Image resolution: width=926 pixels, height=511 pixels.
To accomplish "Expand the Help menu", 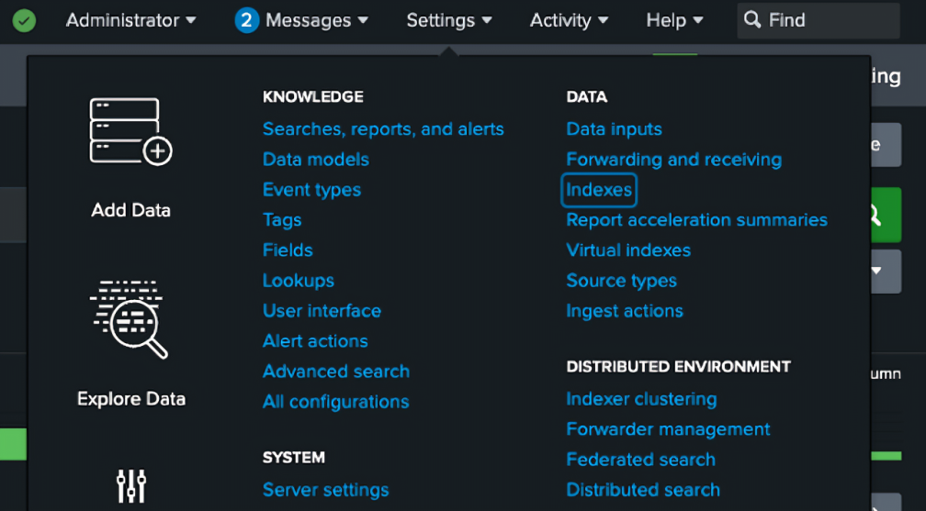I will 674,20.
